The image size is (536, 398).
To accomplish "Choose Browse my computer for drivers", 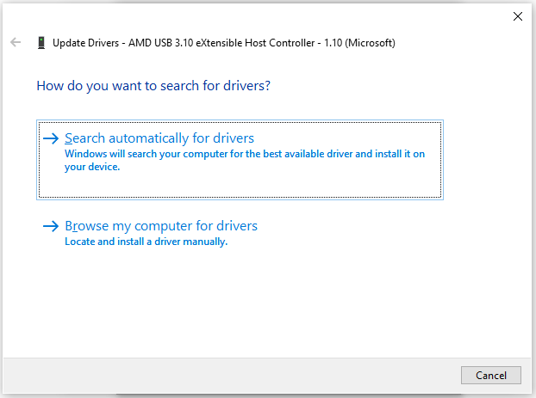I will 240,233.
